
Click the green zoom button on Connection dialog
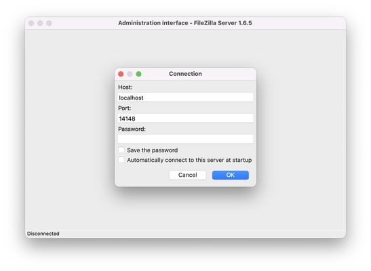pyautogui.click(x=138, y=74)
